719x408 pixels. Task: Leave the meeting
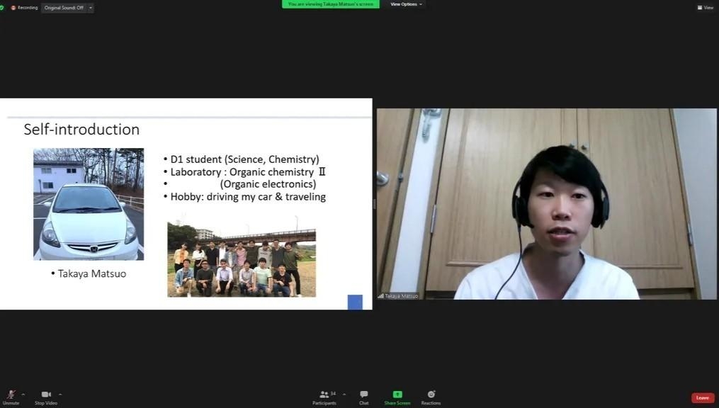(702, 397)
